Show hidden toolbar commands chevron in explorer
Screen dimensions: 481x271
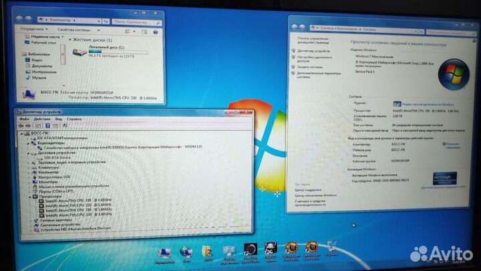(99, 30)
